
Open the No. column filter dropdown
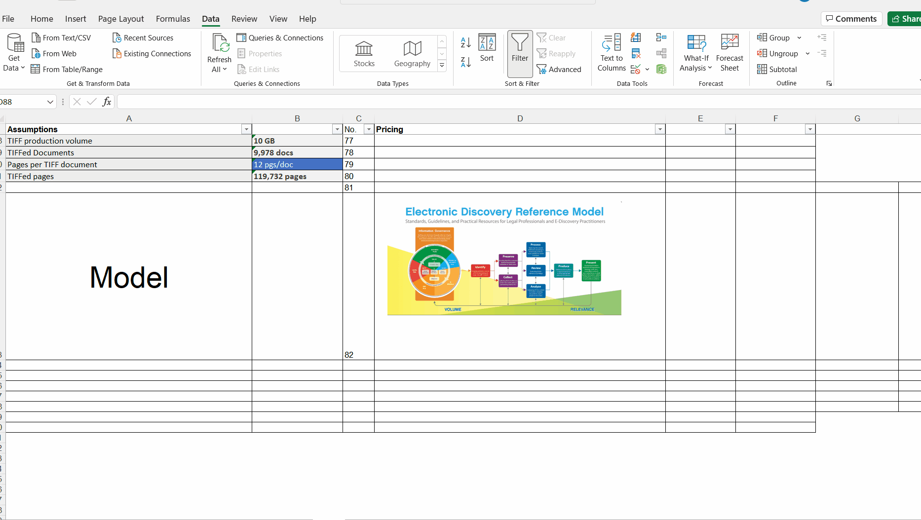pyautogui.click(x=369, y=129)
